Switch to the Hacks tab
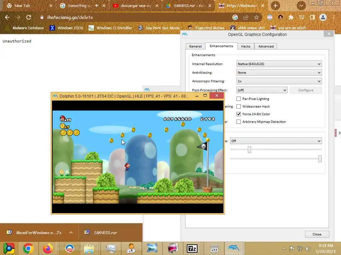 point(246,46)
